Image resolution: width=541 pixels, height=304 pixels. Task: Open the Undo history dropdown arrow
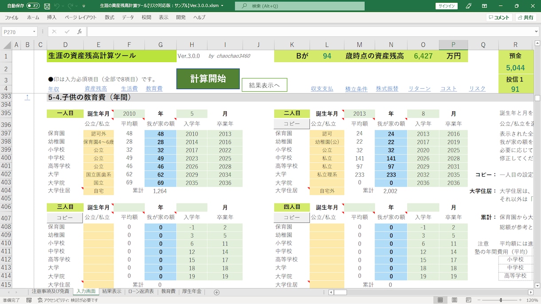(63, 6)
